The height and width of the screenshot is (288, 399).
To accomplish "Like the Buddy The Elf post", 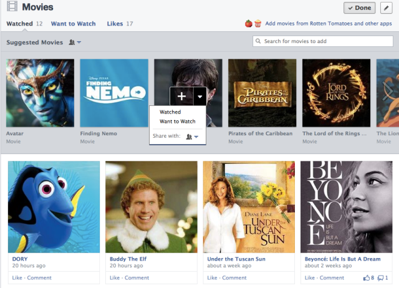I will point(115,278).
